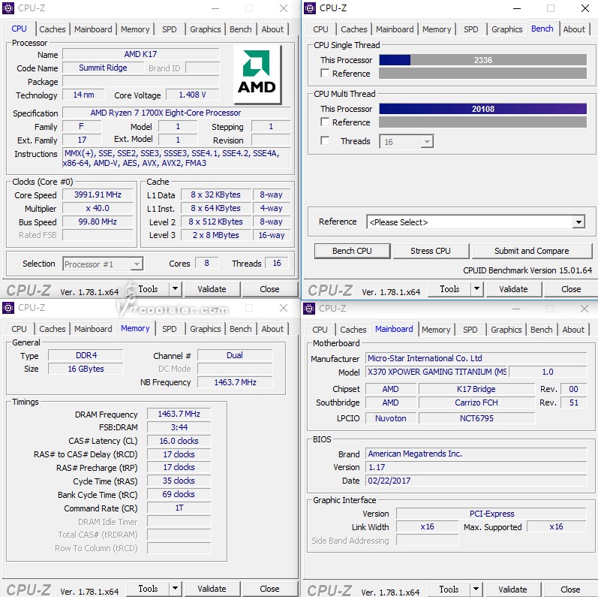This screenshot has width=598, height=597.
Task: Click the AMD logo in the Processor section
Action: (257, 74)
